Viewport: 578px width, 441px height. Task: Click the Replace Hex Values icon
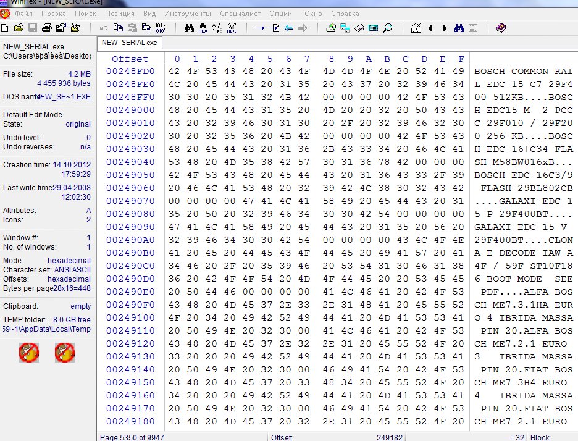232,28
